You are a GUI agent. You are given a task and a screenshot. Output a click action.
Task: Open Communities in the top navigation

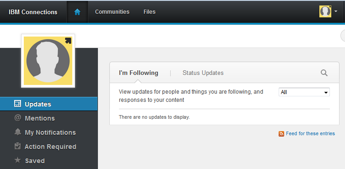[112, 12]
